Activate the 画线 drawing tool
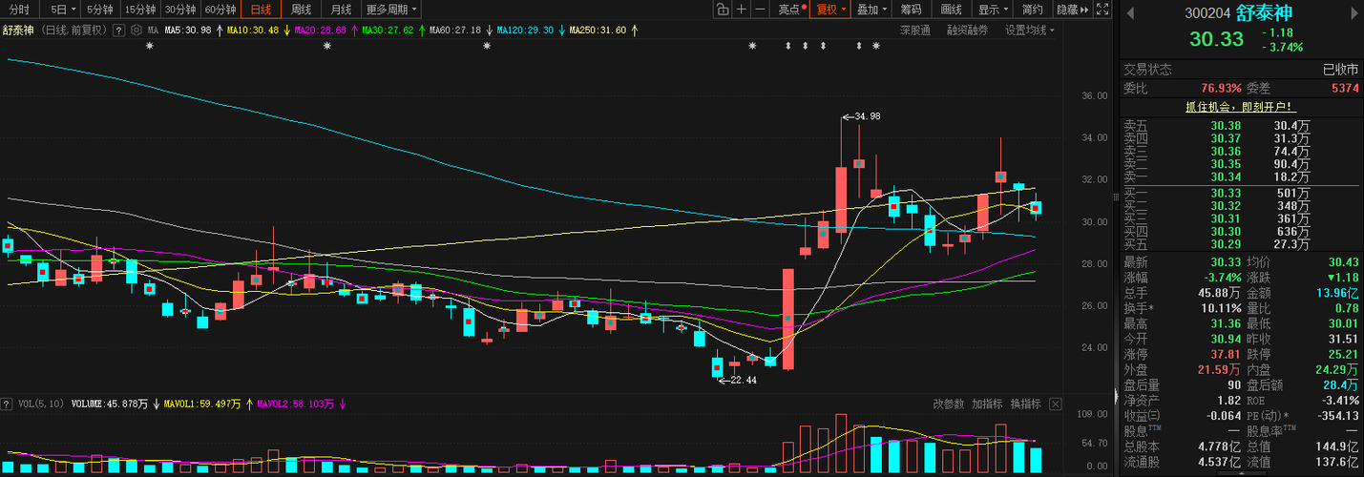Image resolution: width=1364 pixels, height=477 pixels. pyautogui.click(x=952, y=10)
